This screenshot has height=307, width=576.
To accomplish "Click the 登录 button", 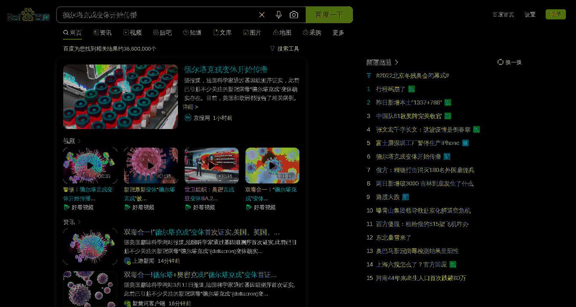I will pos(556,14).
